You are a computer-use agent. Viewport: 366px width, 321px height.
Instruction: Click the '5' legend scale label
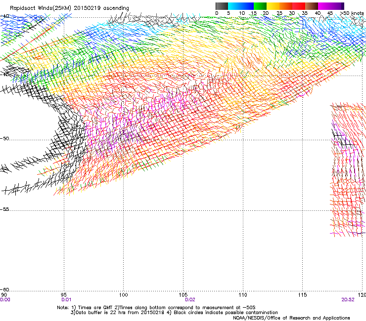[x=229, y=13]
